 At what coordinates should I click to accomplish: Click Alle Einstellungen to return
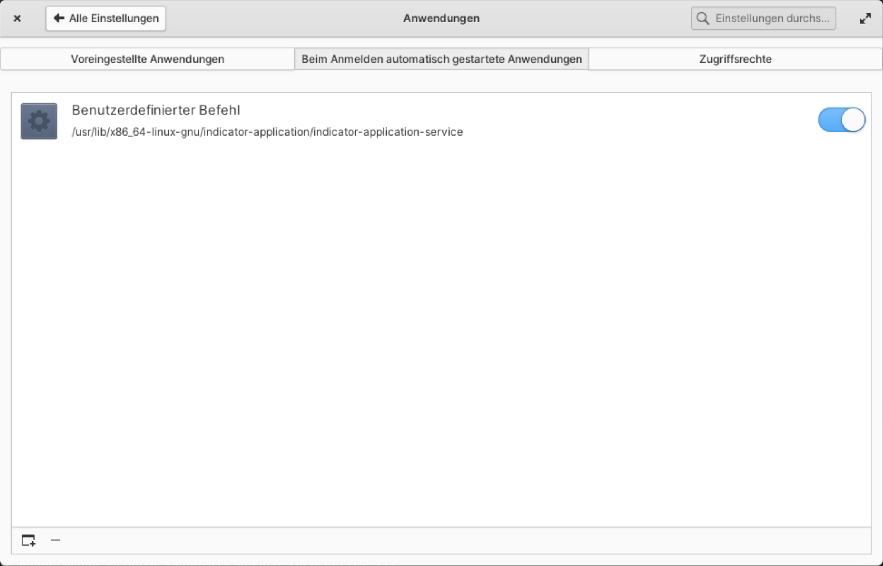[105, 18]
